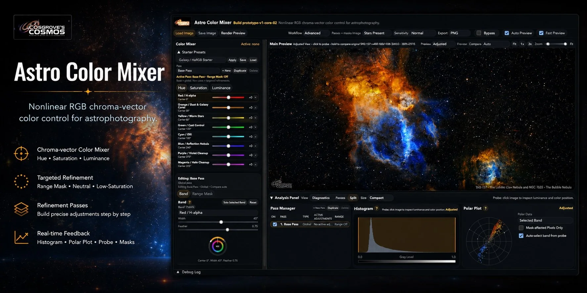Enable Mask-affected Pixels Only
The height and width of the screenshot is (293, 587).
pyautogui.click(x=521, y=228)
